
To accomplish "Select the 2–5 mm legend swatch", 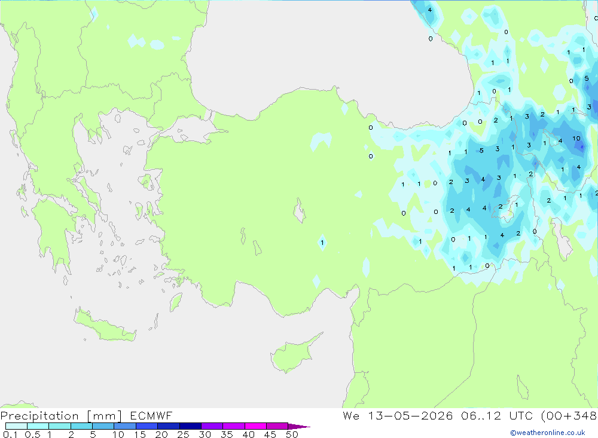I will tap(81, 426).
